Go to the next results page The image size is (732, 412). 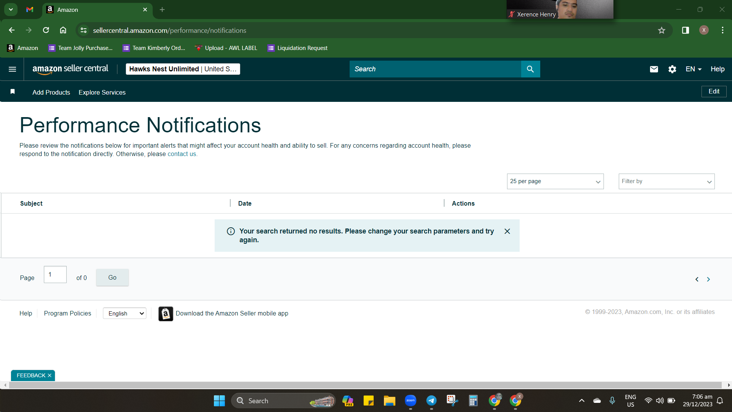click(708, 279)
